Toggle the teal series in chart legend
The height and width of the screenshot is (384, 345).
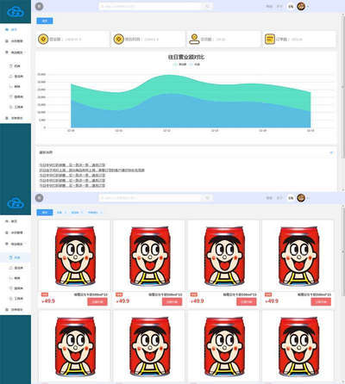click(179, 65)
